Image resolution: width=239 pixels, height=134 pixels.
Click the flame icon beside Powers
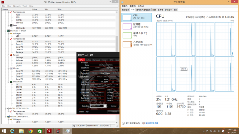(x=11, y=55)
